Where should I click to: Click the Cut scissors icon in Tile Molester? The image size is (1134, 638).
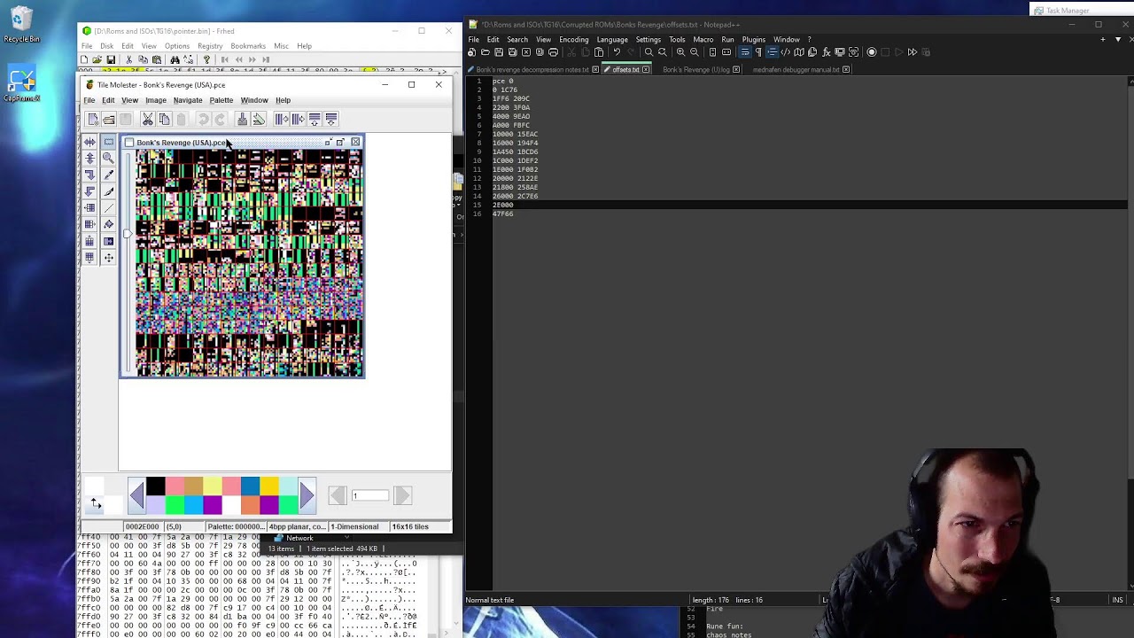(x=148, y=119)
